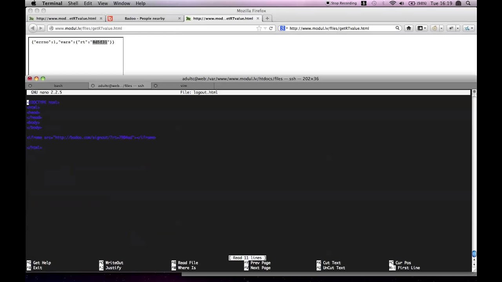
Task: Click the battery 98% indicator
Action: tap(417, 3)
